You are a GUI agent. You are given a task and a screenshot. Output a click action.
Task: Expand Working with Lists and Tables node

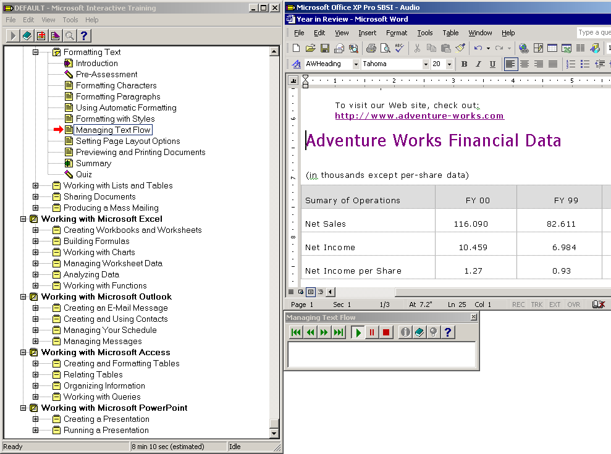tap(35, 185)
